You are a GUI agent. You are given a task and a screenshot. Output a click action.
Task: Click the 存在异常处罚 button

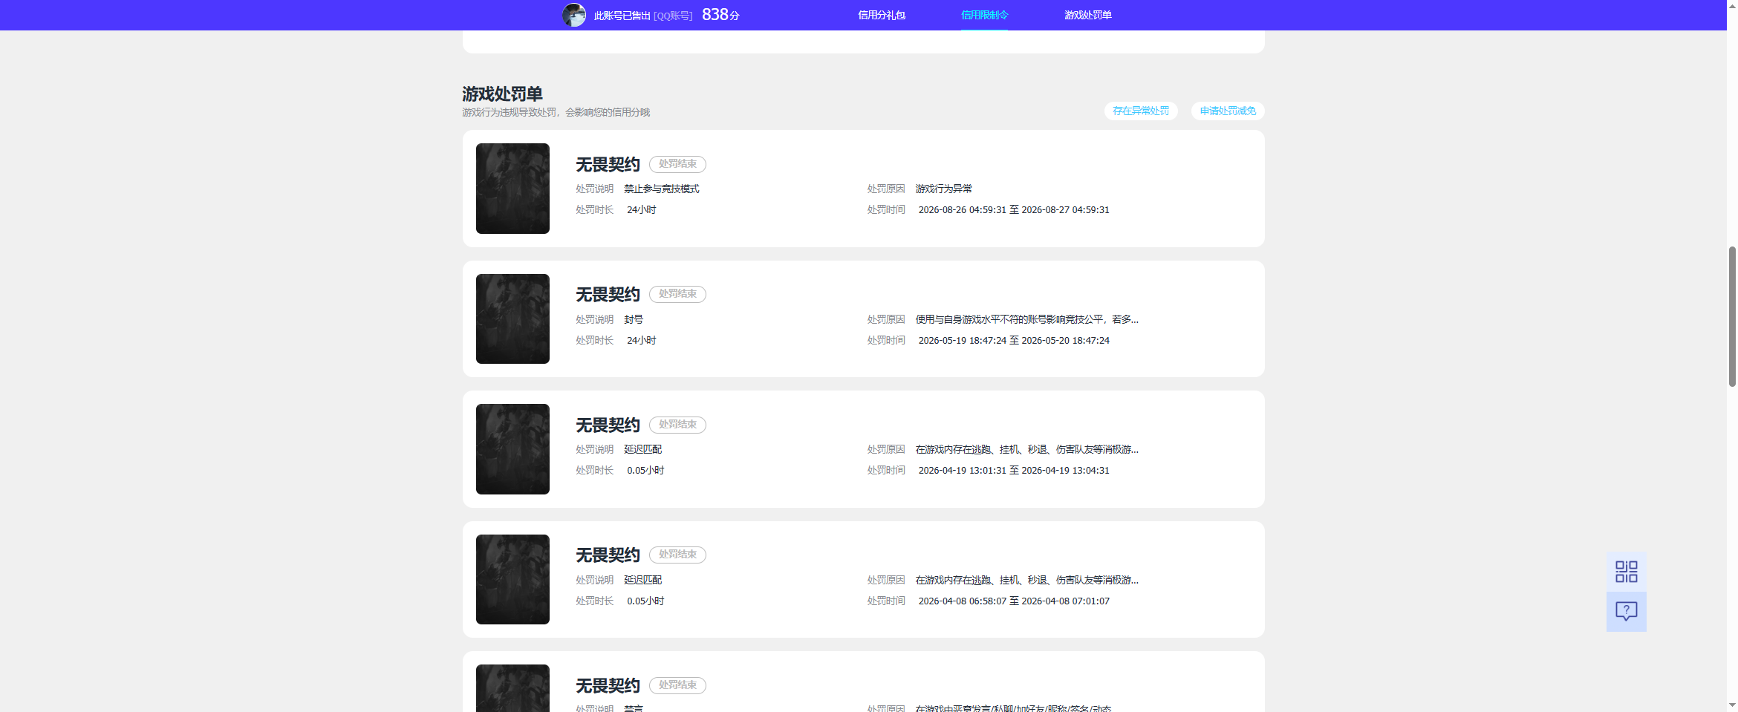1141,111
